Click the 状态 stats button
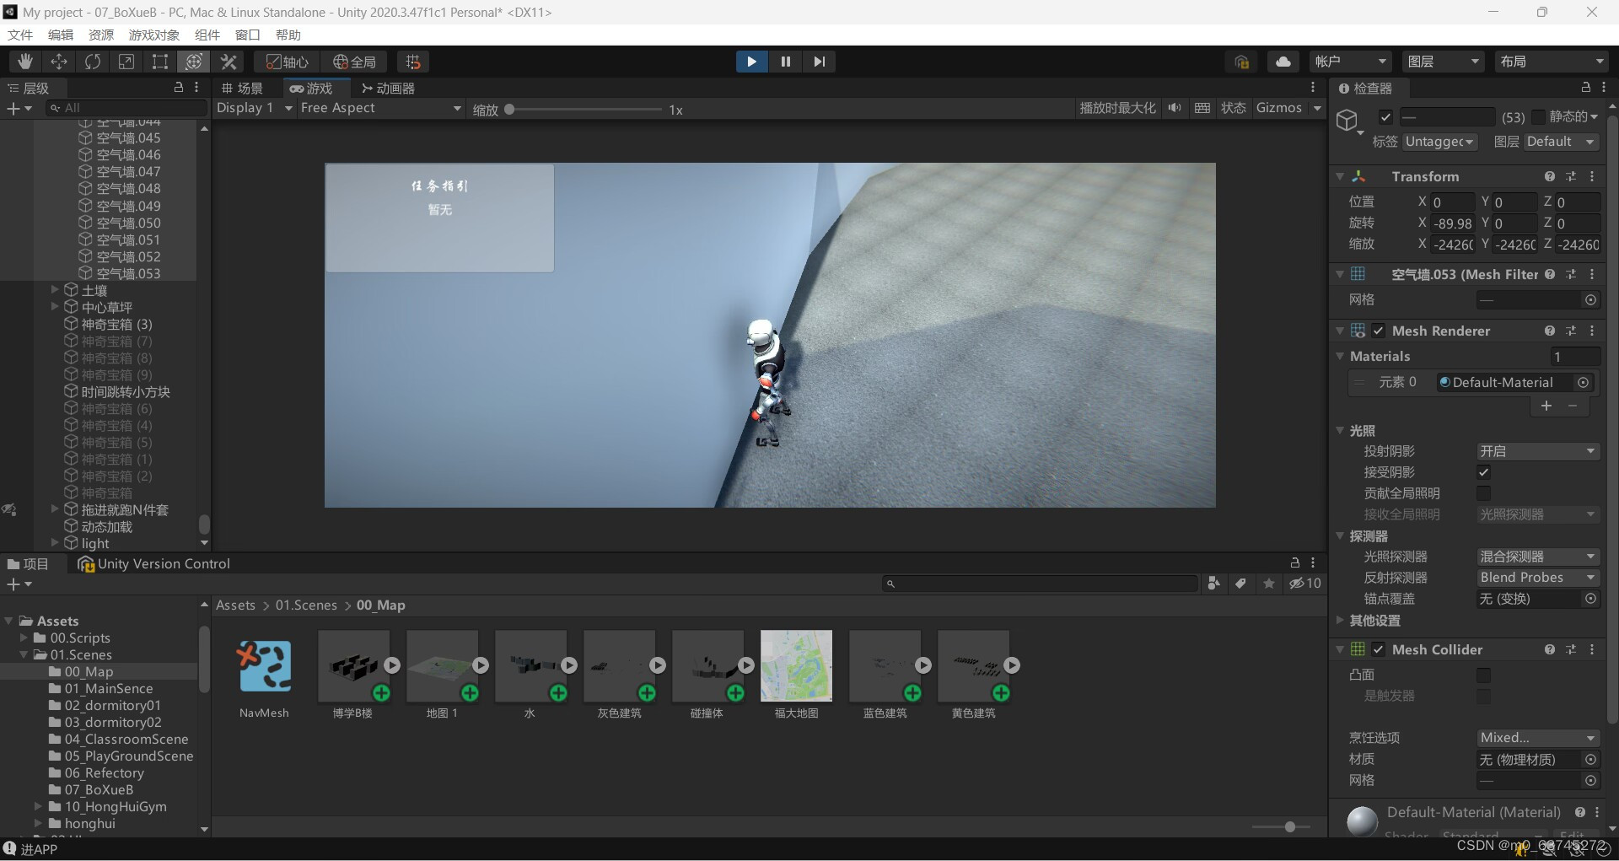This screenshot has height=861, width=1619. [1234, 108]
